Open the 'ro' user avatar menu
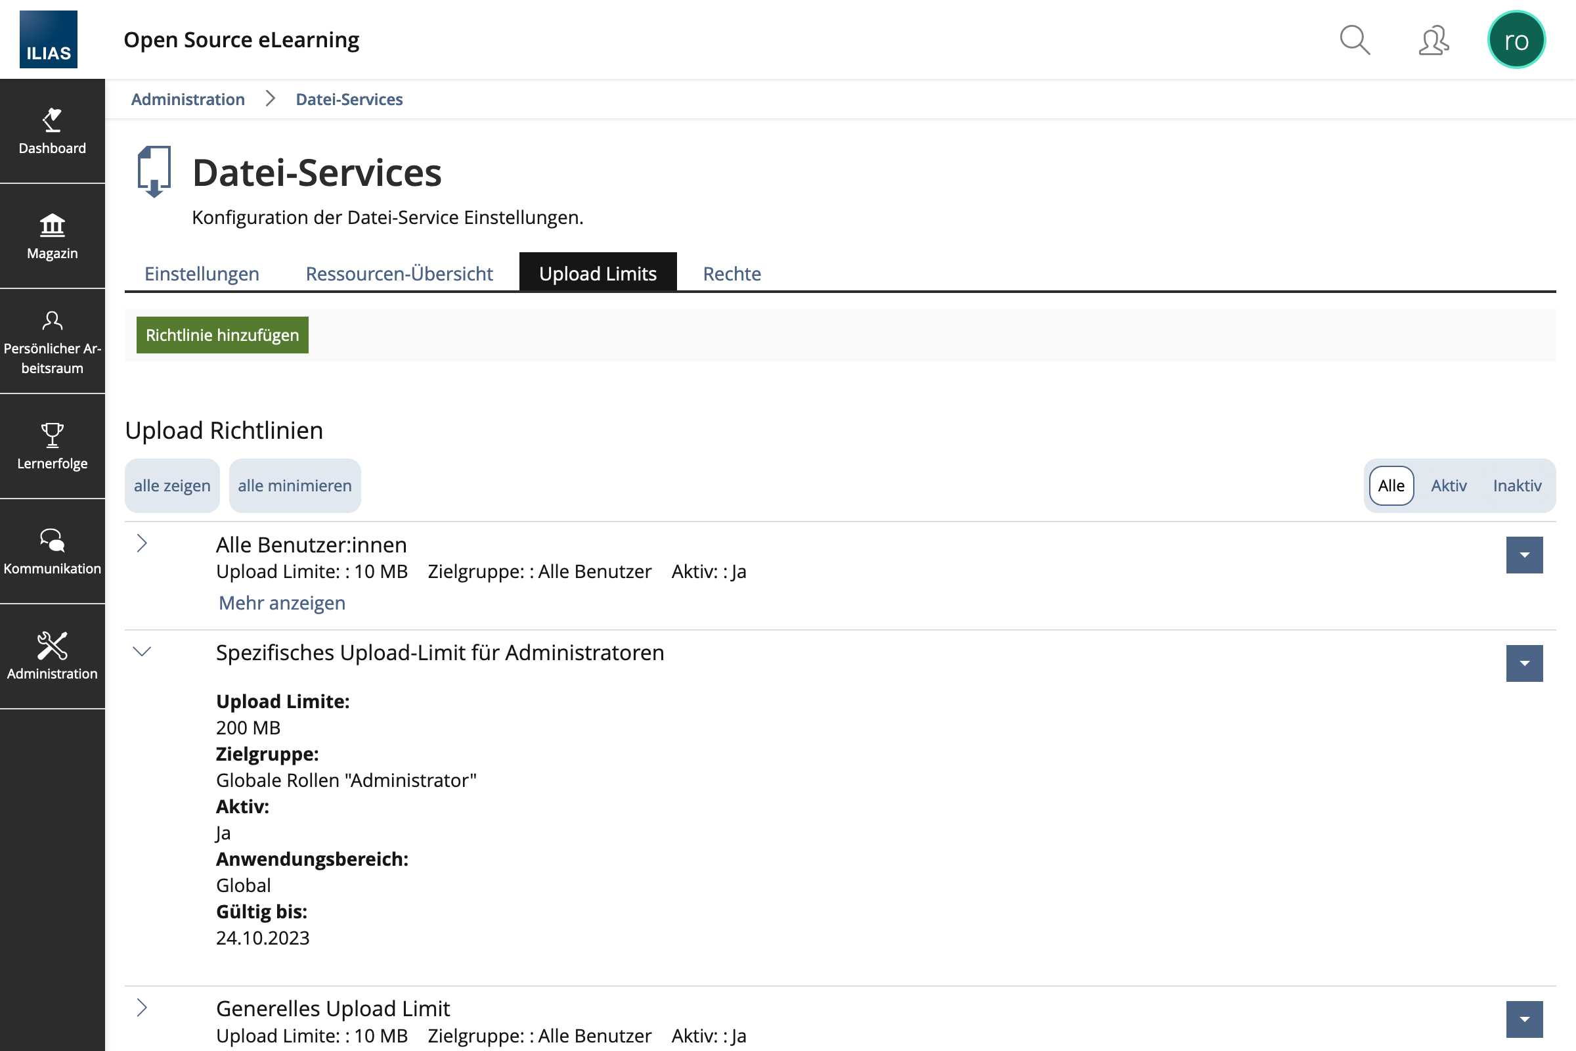Image resolution: width=1576 pixels, height=1051 pixels. 1516,40
